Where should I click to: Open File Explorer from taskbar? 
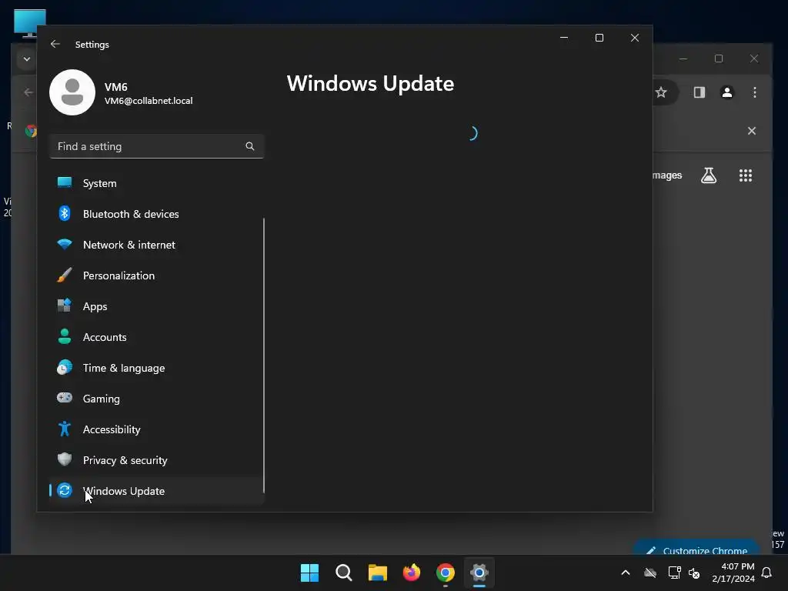click(377, 573)
